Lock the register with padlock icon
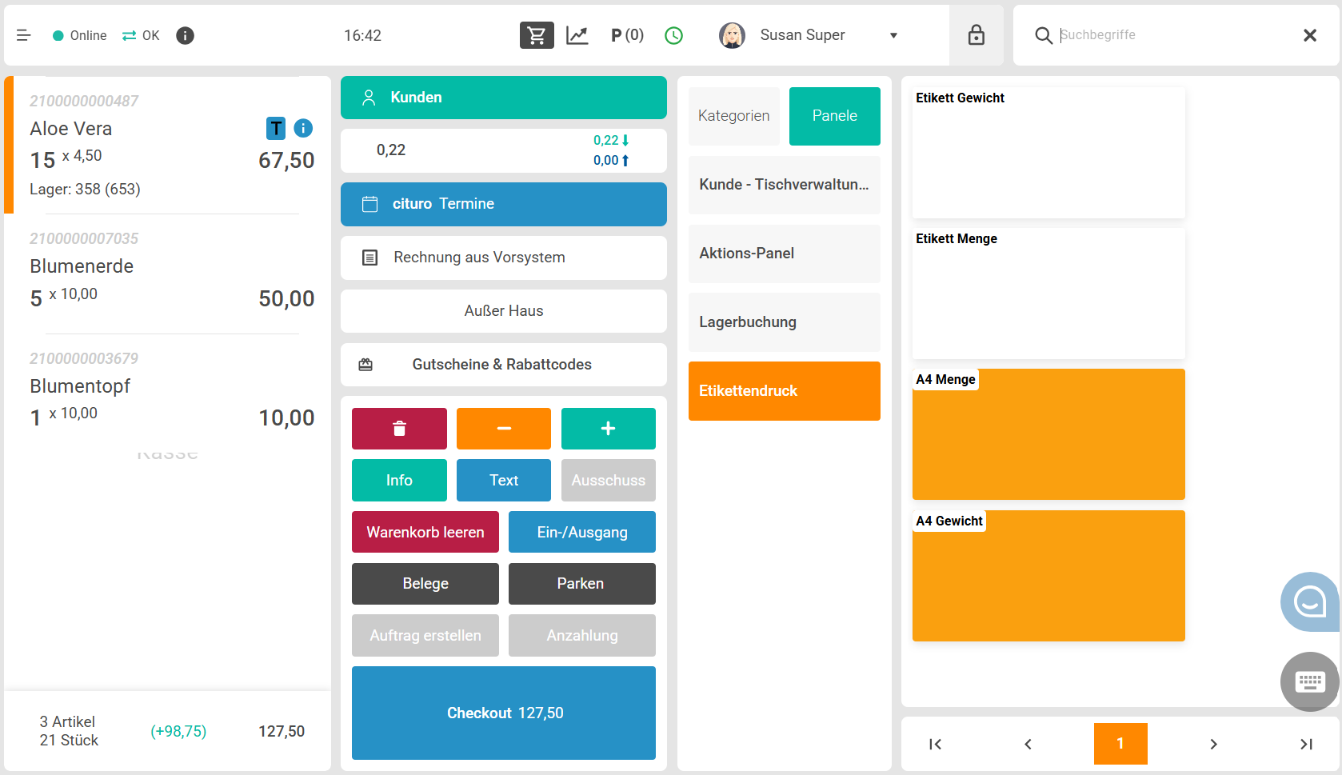The image size is (1342, 775). coord(976,35)
